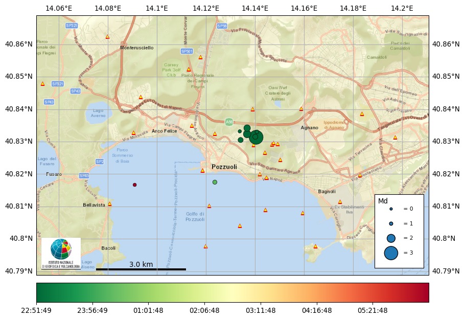This screenshot has width=465, height=319.
Task: Click the SP45 road shield near Fusaro
Action: point(84,175)
